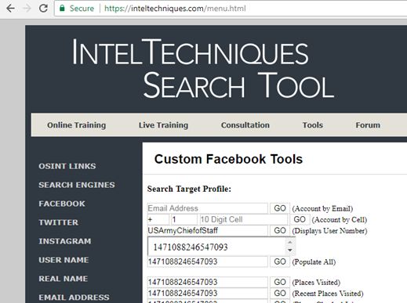Click the plus sign country prefix field
The width and height of the screenshot is (407, 303).
[158, 219]
